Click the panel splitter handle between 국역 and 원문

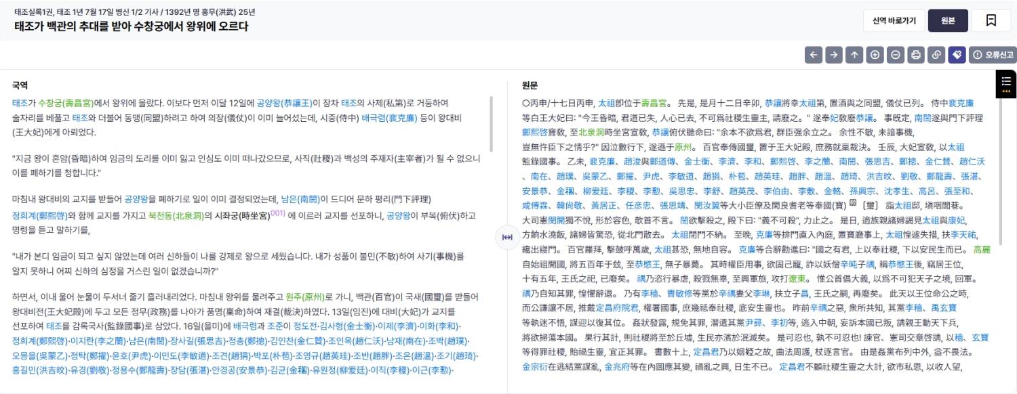click(x=507, y=237)
